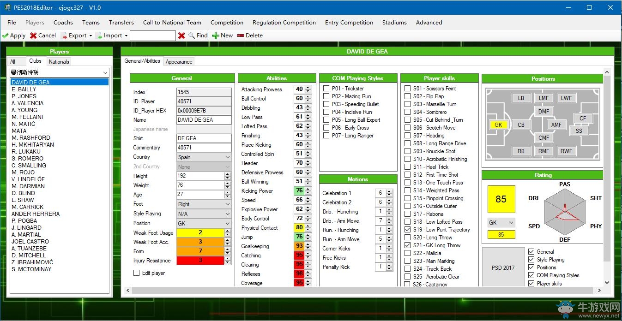Click the Import toolbar icon
Viewport: 622px width, 321px height.
[99, 36]
